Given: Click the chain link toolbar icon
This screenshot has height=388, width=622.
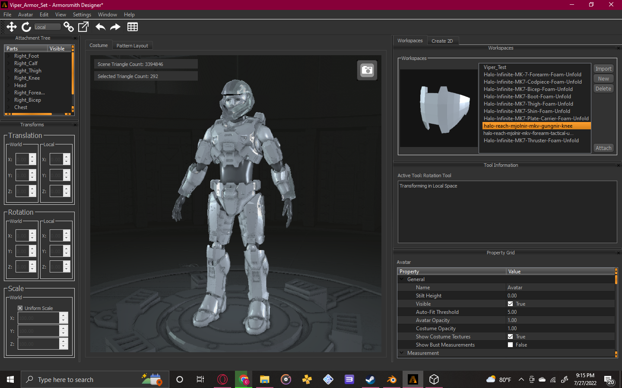Looking at the screenshot, I should [68, 27].
